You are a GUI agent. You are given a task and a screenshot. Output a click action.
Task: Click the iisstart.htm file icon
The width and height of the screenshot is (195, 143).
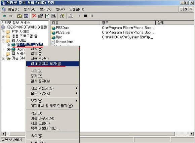53,42
